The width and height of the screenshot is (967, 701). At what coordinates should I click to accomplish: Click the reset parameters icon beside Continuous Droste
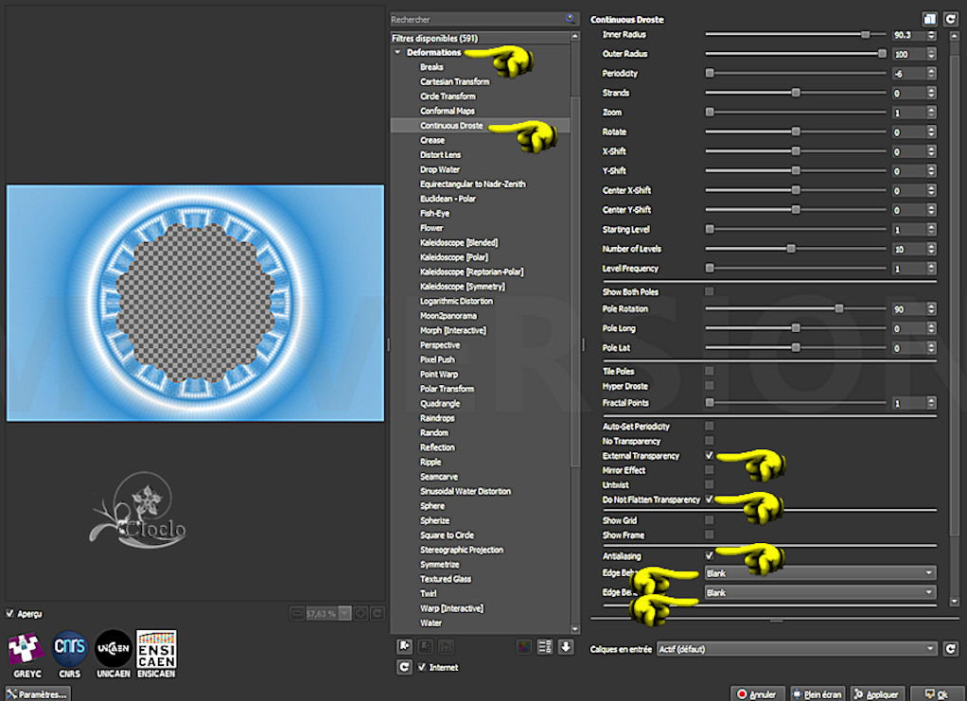point(950,18)
